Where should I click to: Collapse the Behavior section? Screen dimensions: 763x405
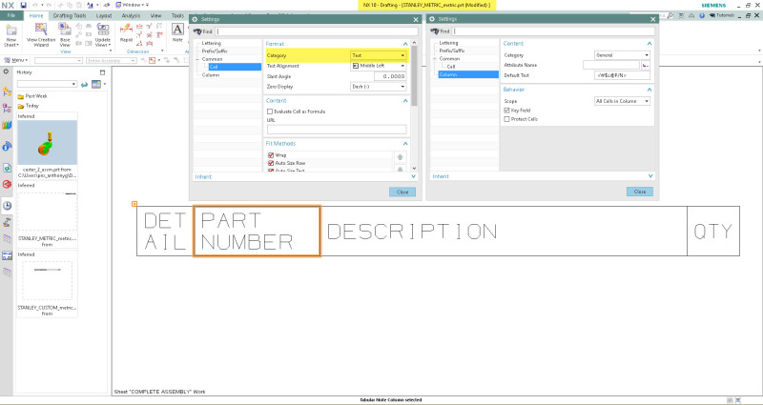(x=650, y=90)
